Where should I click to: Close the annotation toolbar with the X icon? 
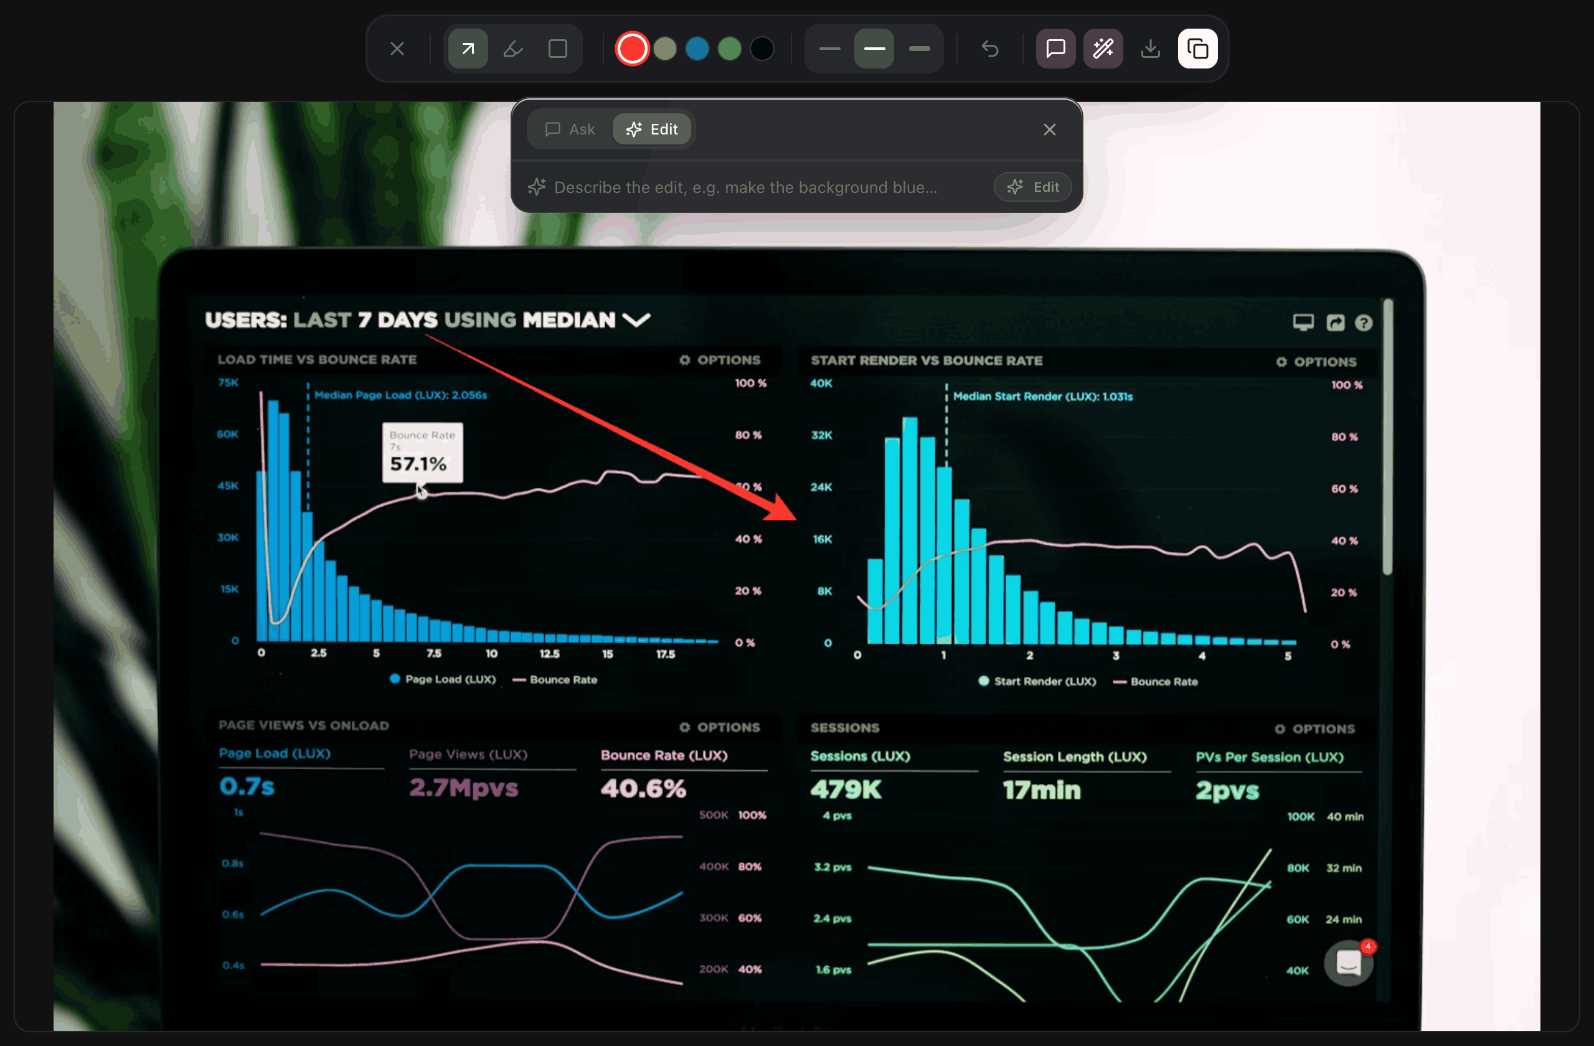[397, 49]
